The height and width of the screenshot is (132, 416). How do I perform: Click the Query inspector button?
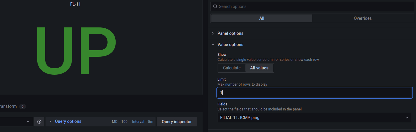tap(177, 122)
